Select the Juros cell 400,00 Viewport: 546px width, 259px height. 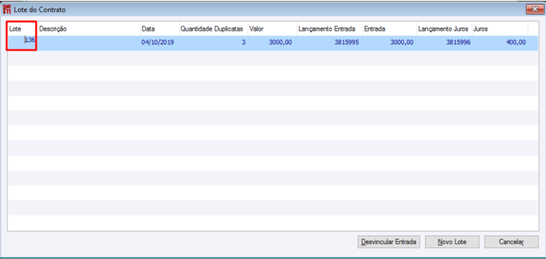[x=500, y=43]
